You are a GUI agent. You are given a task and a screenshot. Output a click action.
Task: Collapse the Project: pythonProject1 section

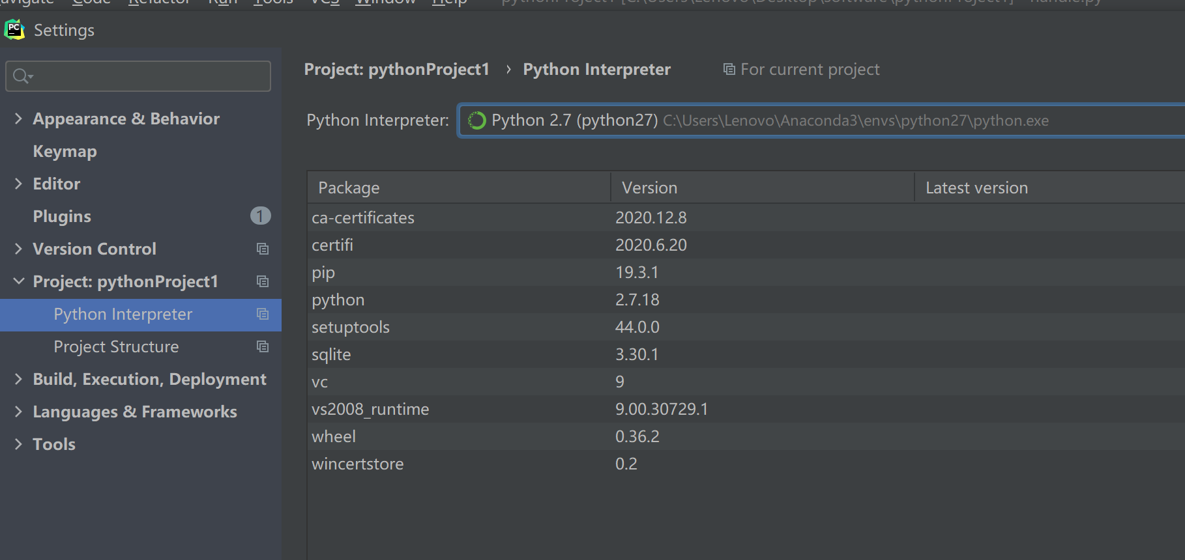coord(19,281)
